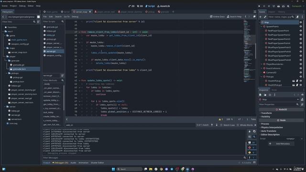This screenshot has height=172, width=306.
Task: Toggle error messages filter in output
Action: 252,148
